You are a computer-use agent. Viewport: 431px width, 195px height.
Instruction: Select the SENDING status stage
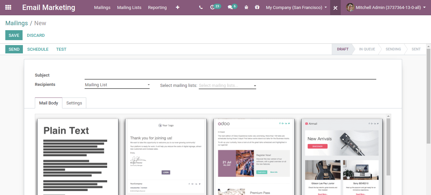393,49
